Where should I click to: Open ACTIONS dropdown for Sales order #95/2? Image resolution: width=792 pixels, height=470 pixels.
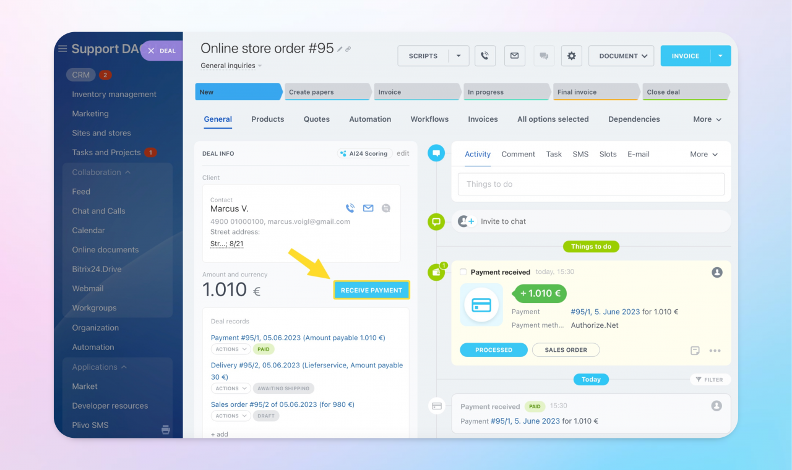point(231,416)
